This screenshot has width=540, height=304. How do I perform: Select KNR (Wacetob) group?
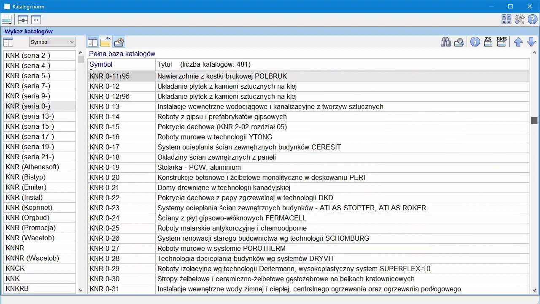(x=40, y=238)
